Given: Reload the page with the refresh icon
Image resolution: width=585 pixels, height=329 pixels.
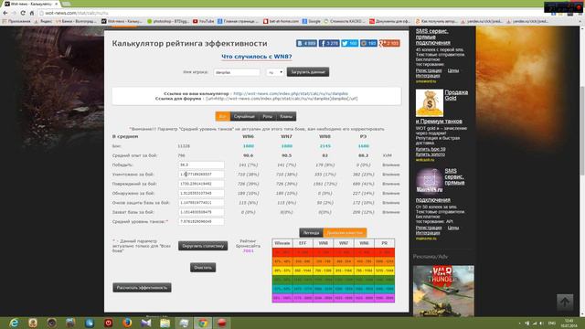Looking at the screenshot, I should [23, 13].
